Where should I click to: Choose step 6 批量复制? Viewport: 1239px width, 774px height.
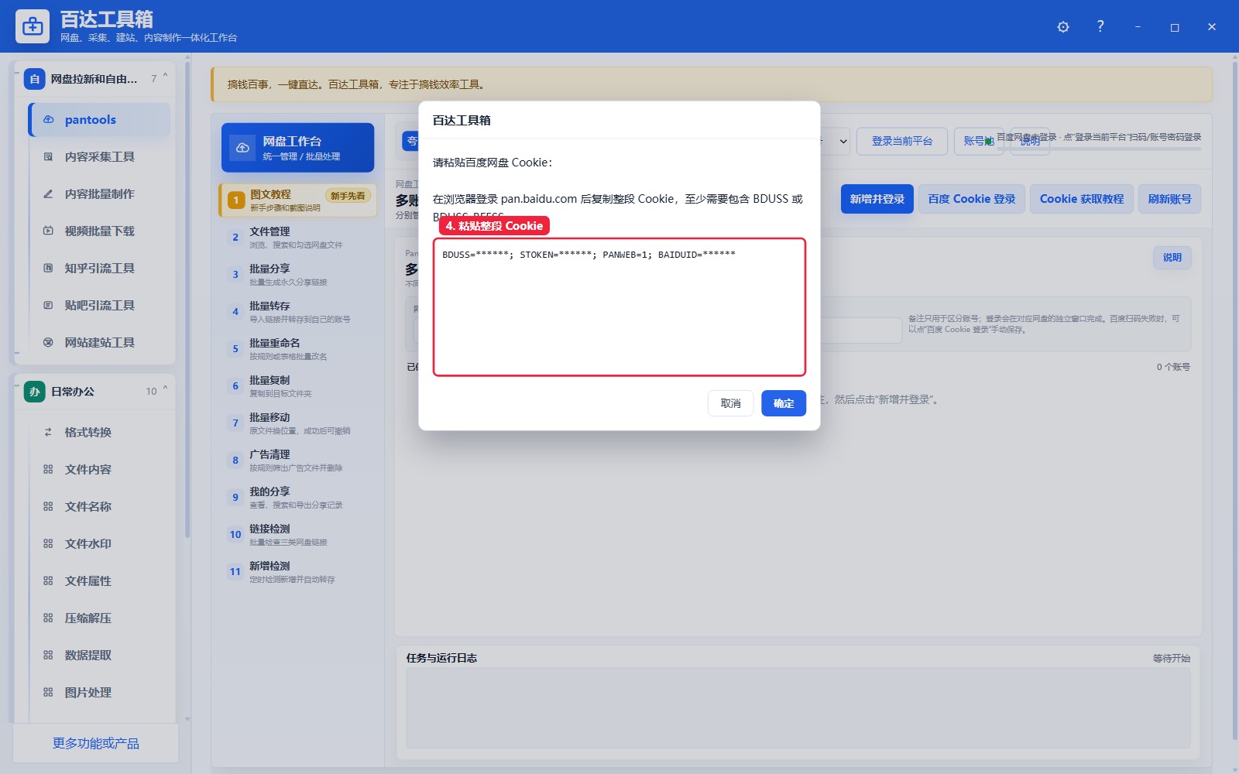[298, 385]
